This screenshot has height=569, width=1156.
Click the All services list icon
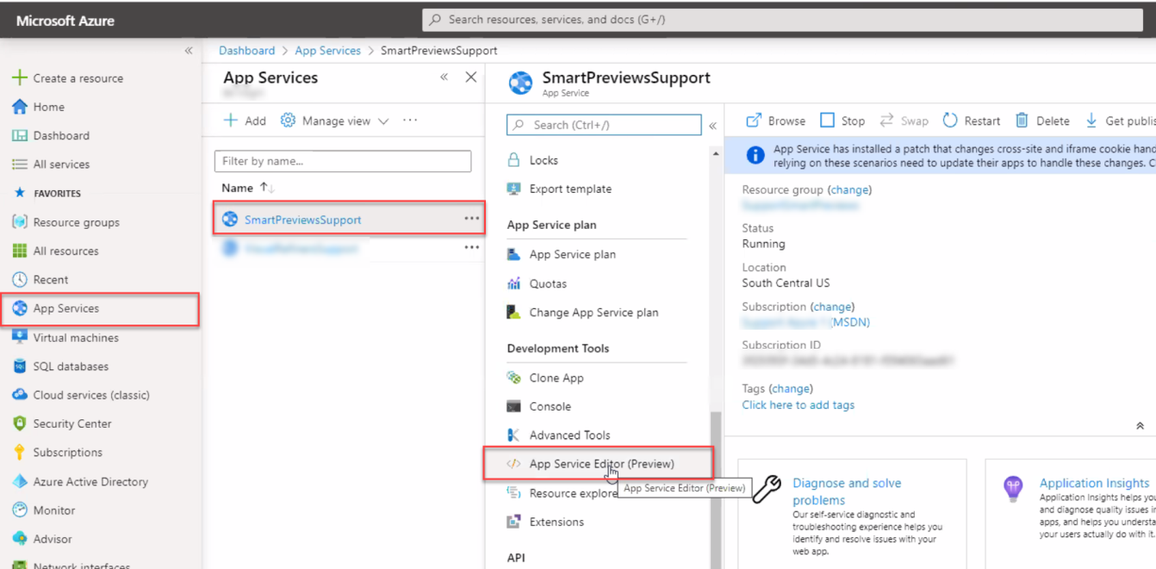19,164
